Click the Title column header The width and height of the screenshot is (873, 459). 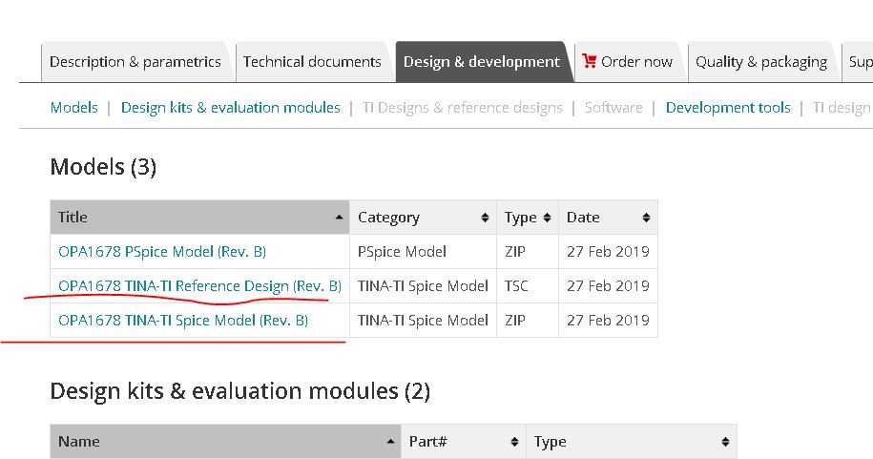191,218
